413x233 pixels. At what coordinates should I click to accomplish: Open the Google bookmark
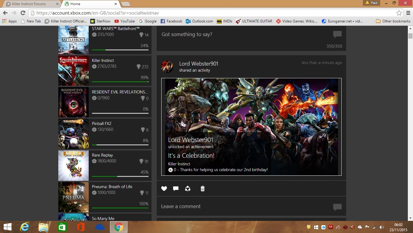tap(148, 21)
